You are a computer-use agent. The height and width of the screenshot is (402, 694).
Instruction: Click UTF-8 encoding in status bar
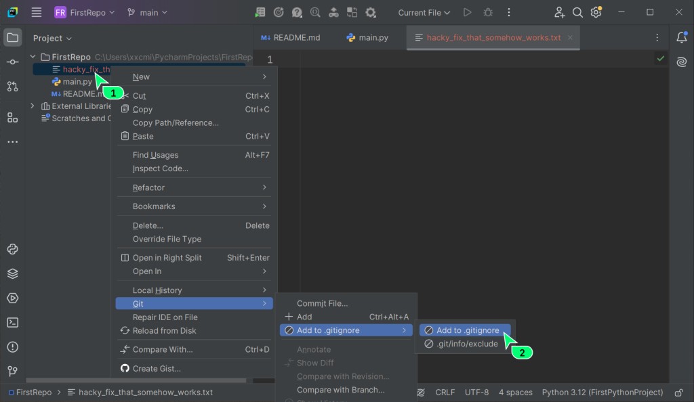click(x=476, y=392)
